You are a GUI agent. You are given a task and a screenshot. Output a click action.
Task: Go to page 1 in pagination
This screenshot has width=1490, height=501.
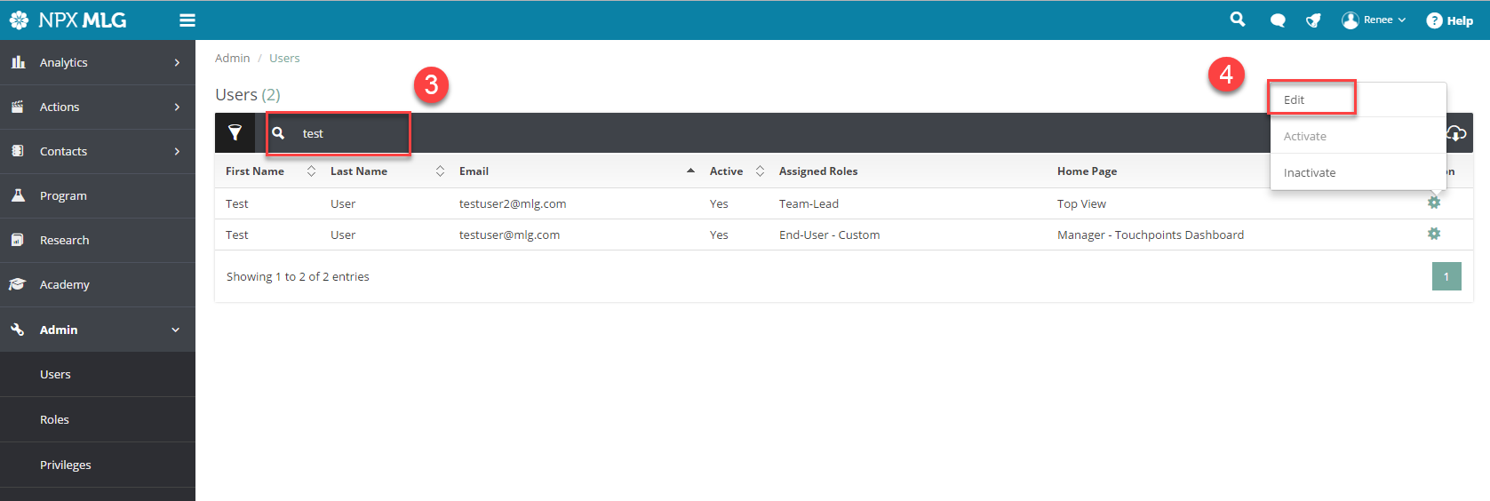[x=1446, y=276]
